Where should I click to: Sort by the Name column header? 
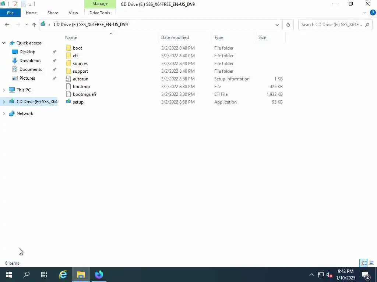click(x=71, y=37)
